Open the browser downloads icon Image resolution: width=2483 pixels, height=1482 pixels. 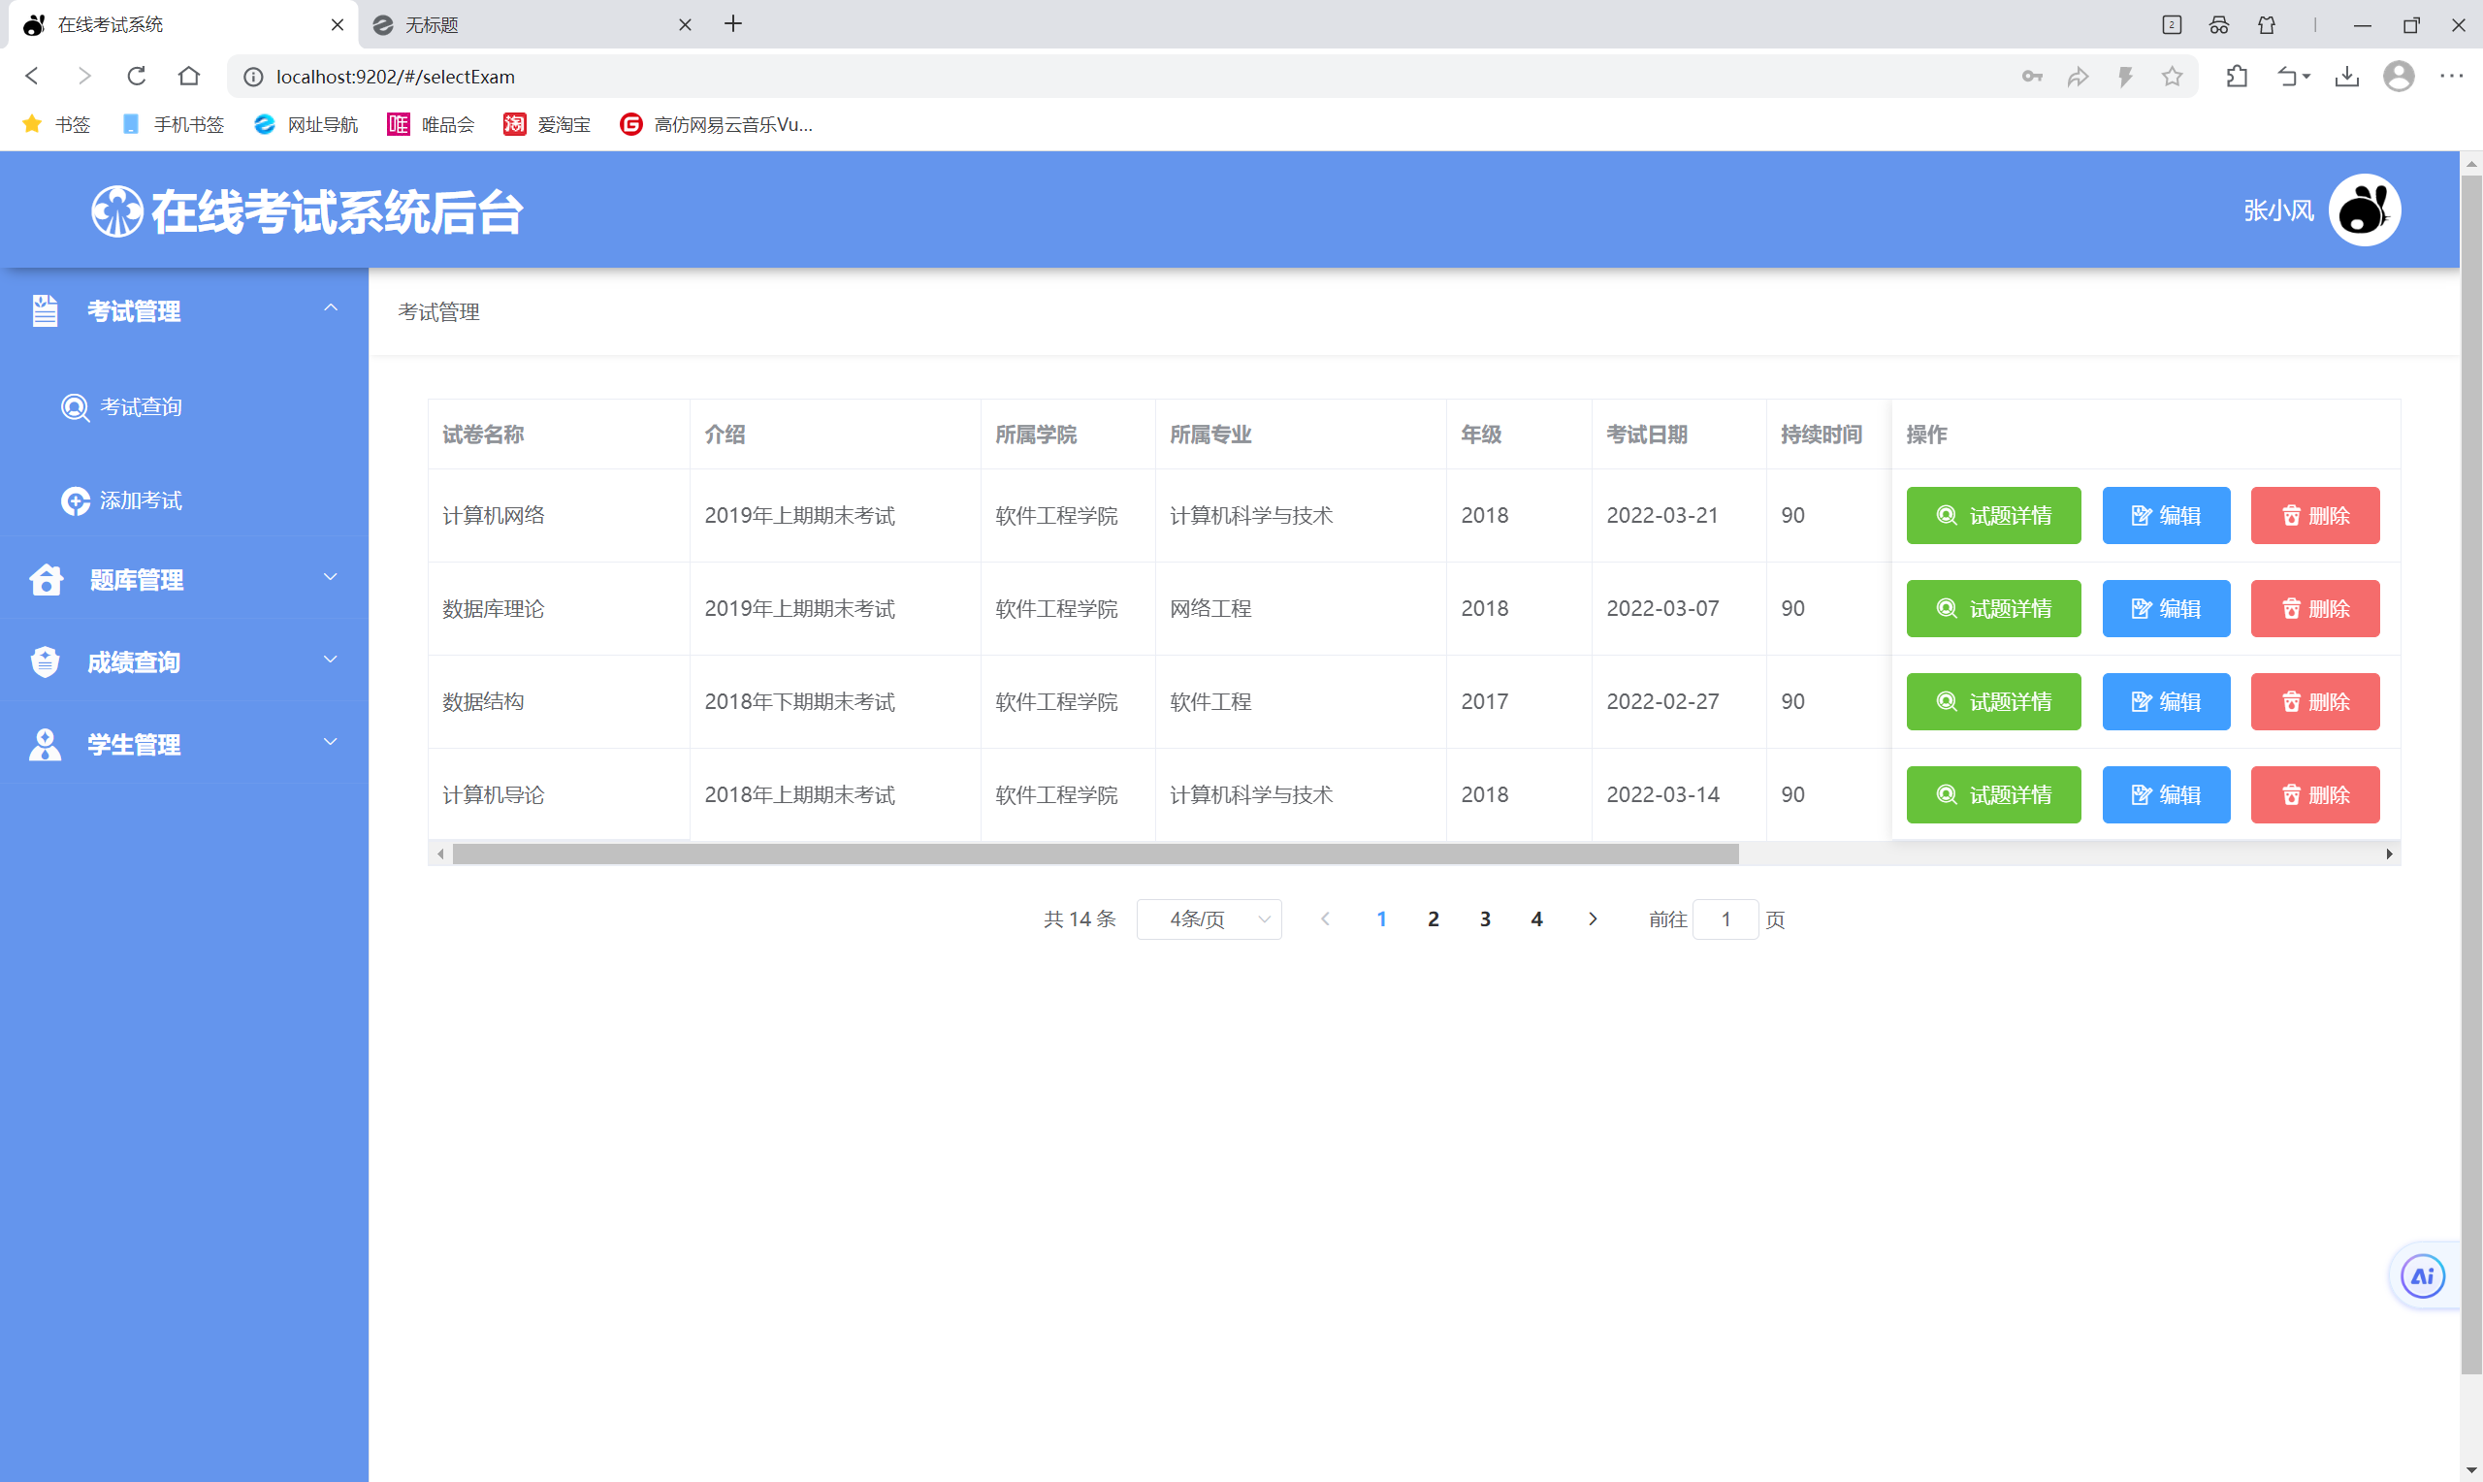coord(2346,77)
